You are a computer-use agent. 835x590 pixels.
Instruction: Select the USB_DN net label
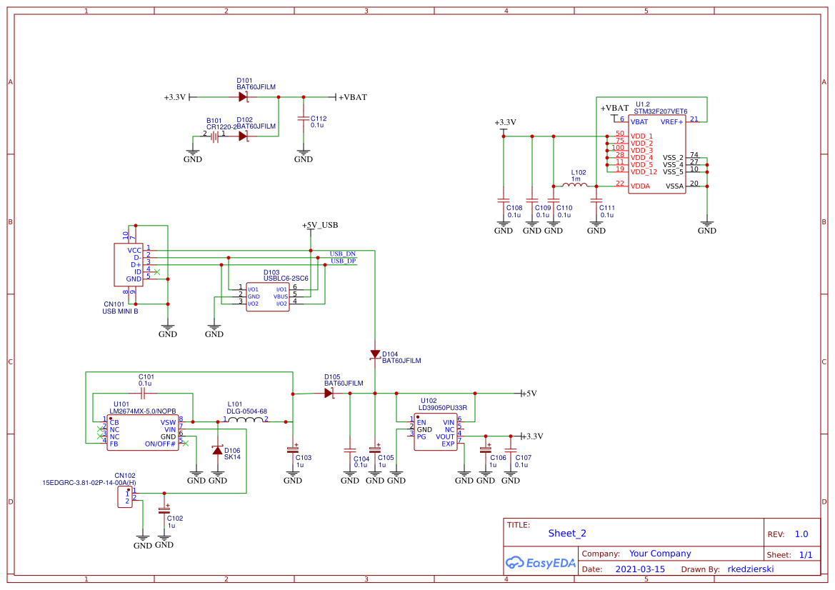pyautogui.click(x=342, y=254)
